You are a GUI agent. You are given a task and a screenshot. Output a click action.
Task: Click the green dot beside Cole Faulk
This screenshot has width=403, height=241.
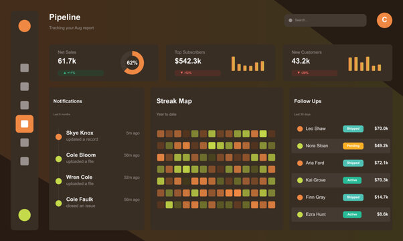(x=59, y=204)
